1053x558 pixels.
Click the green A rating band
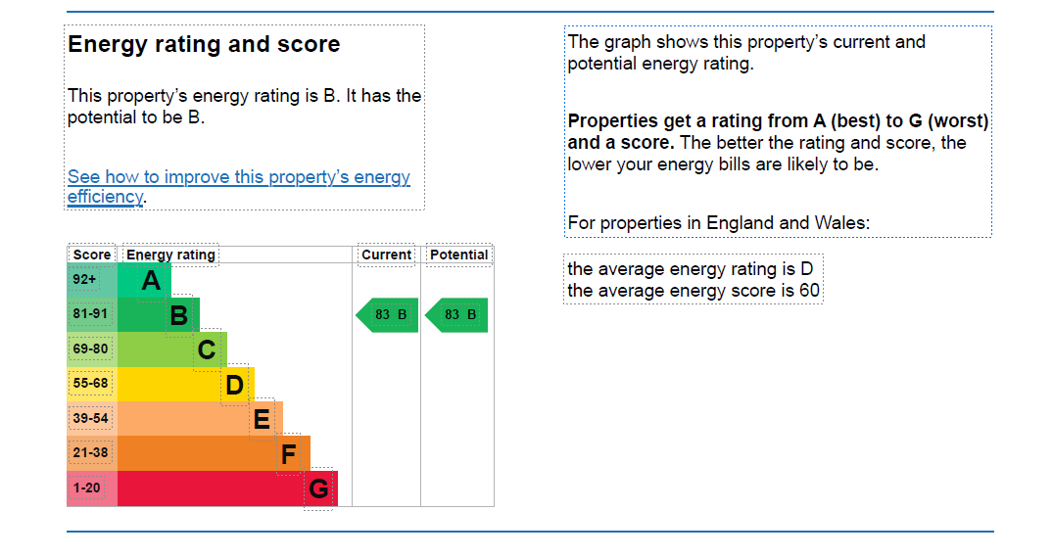pos(144,281)
